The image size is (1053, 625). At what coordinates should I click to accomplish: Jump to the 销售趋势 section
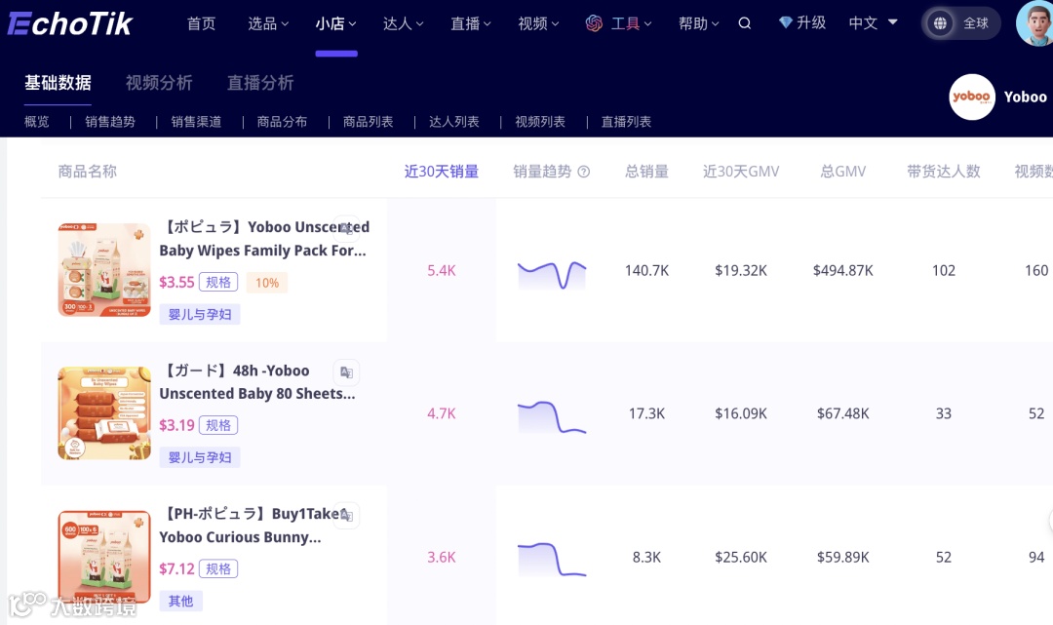point(110,122)
